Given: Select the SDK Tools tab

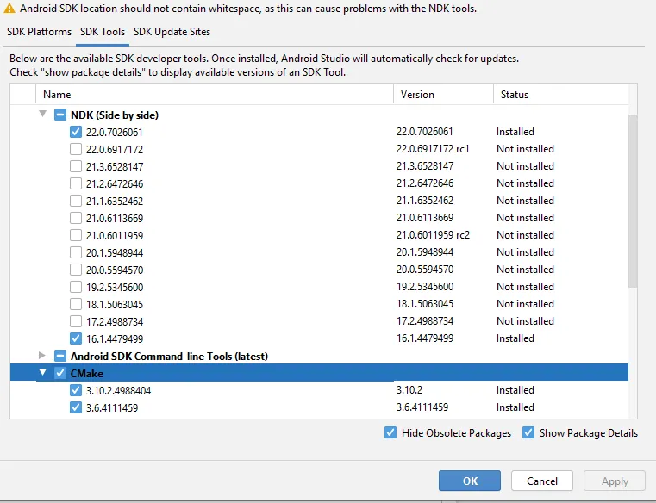Looking at the screenshot, I should pyautogui.click(x=103, y=32).
